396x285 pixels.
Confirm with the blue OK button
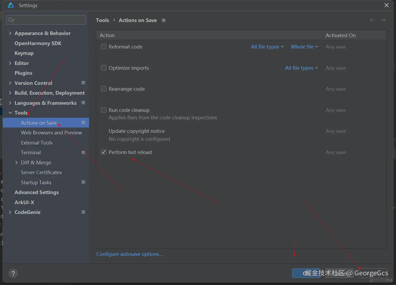click(306, 273)
